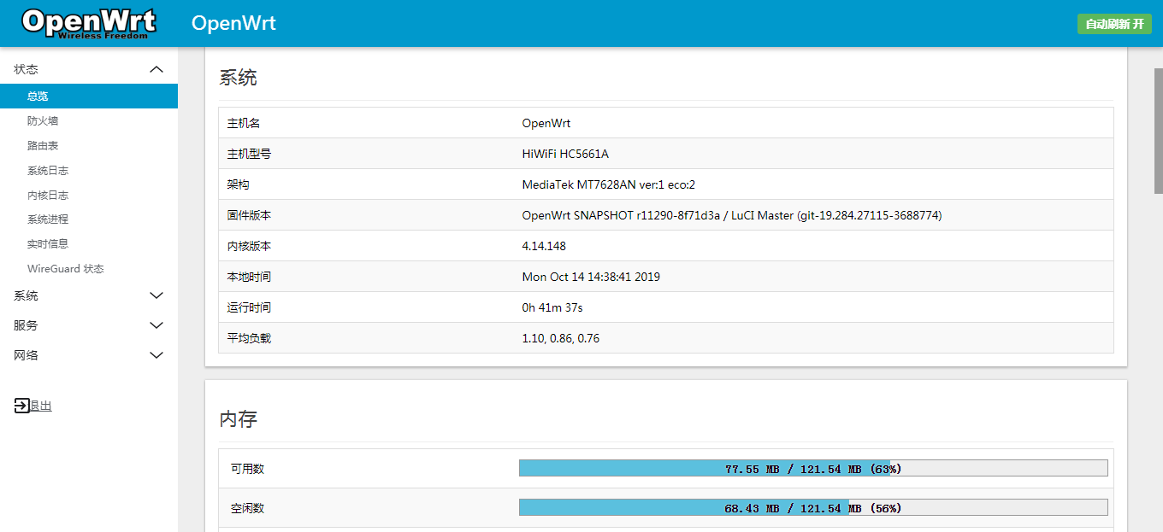Click the local time Mon Oct 14 value

[x=591, y=277]
